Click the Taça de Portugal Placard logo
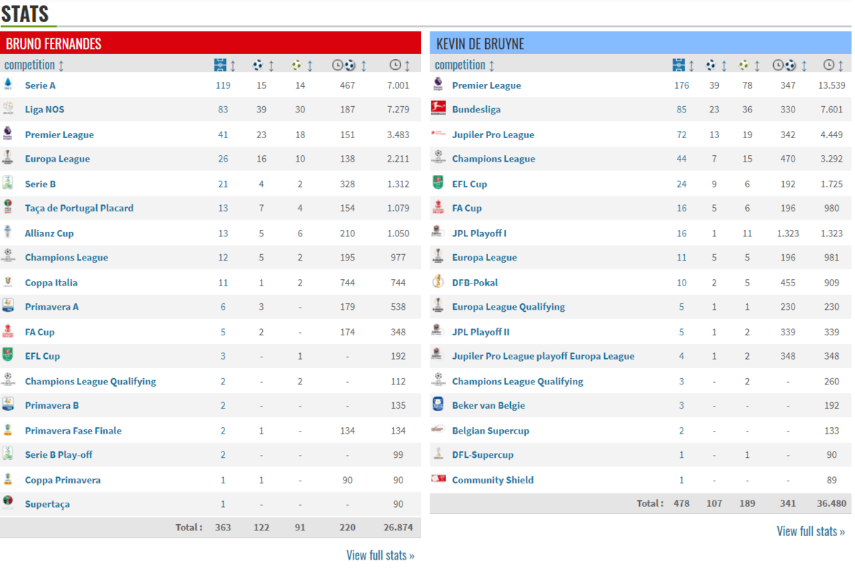The image size is (855, 576). tap(8, 207)
